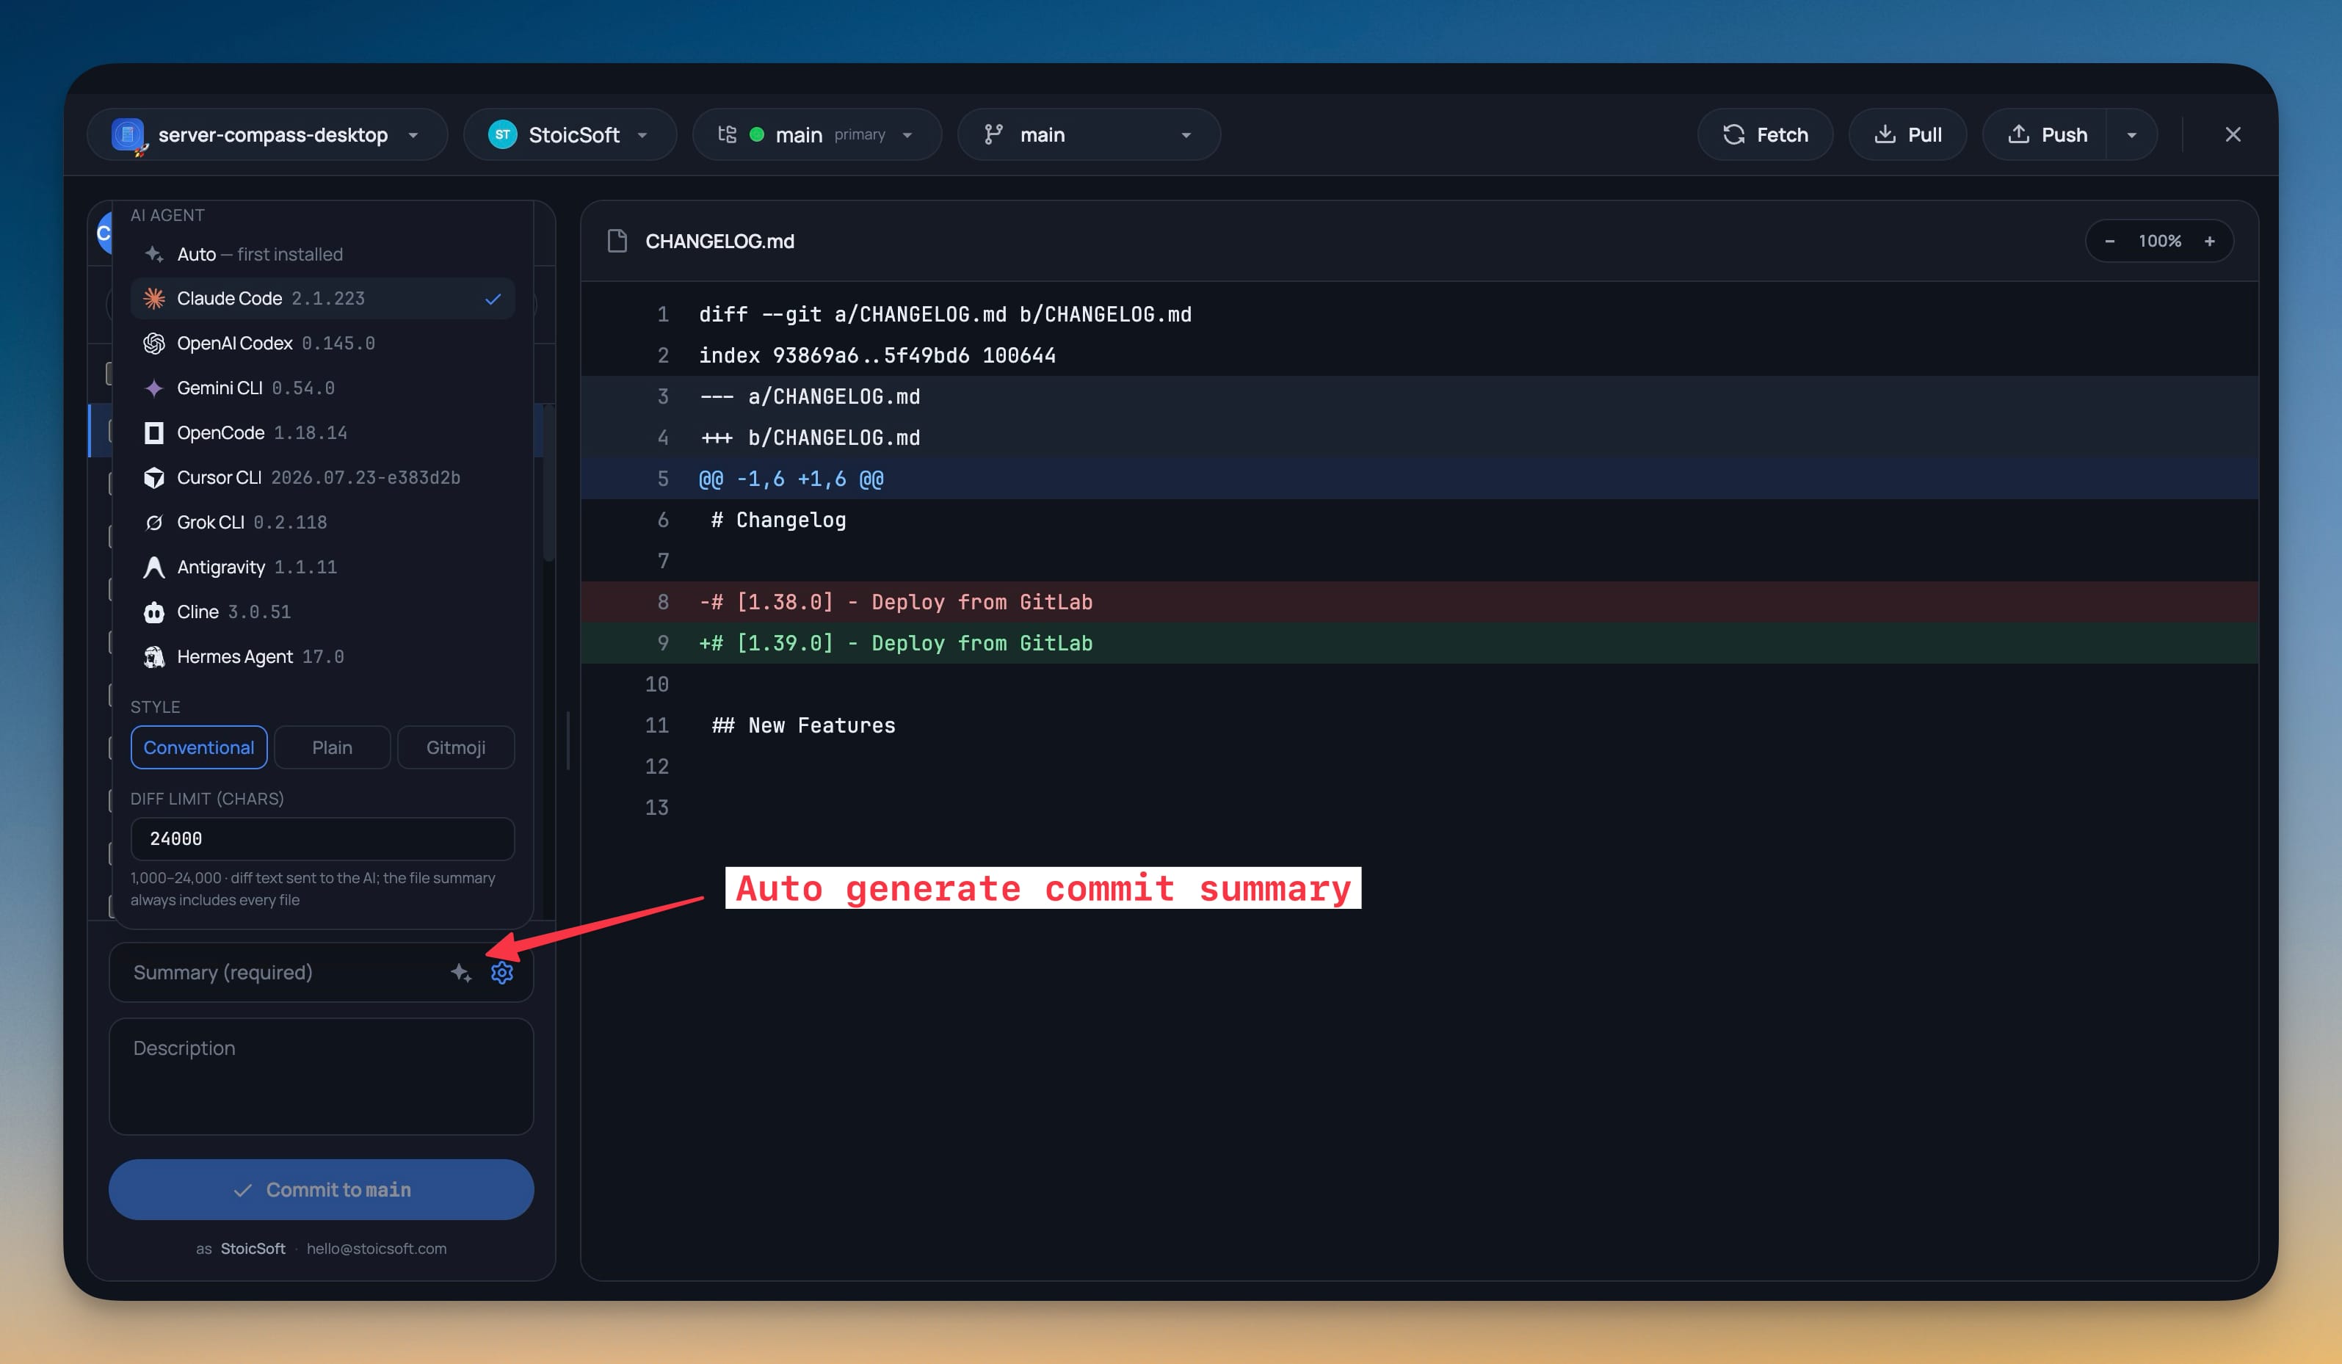The width and height of the screenshot is (2342, 1364).
Task: Select Conventional commit style
Action: 199,748
